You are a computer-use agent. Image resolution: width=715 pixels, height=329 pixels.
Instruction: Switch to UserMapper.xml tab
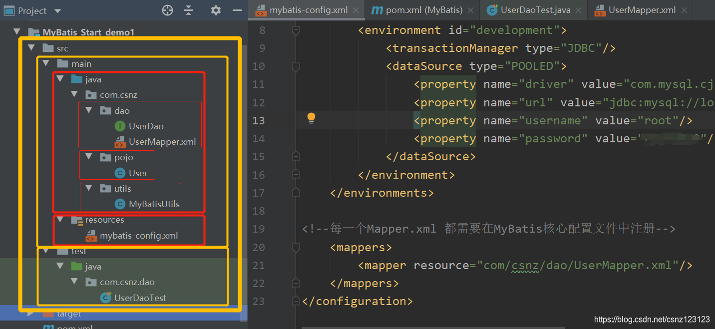pos(642,10)
